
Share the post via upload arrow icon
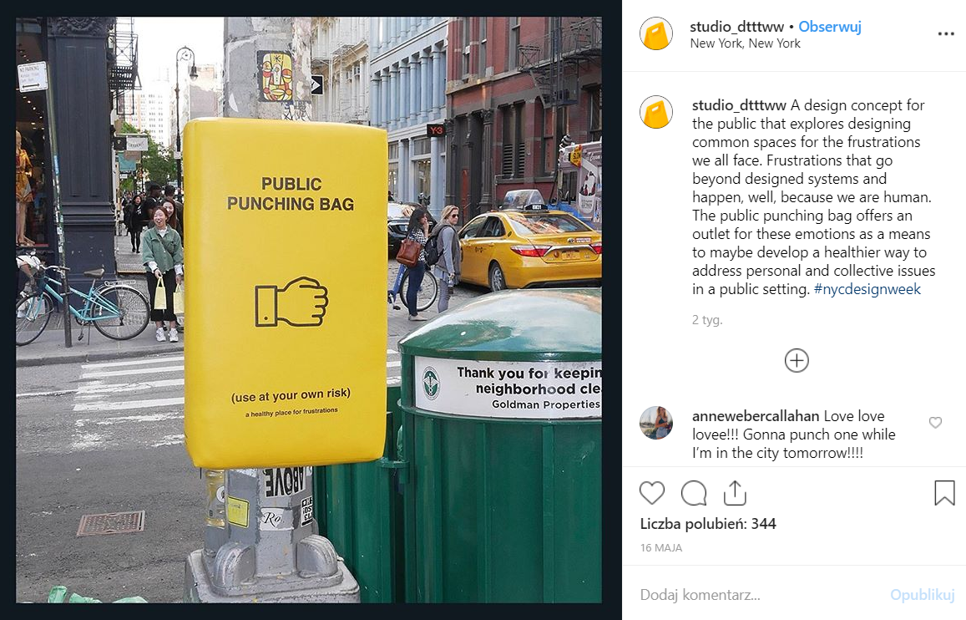(x=735, y=492)
